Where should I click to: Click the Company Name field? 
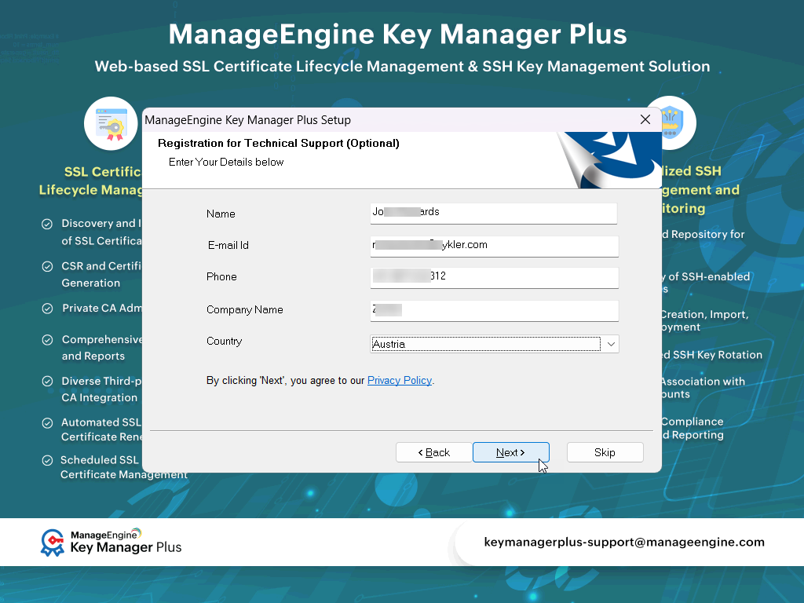495,311
